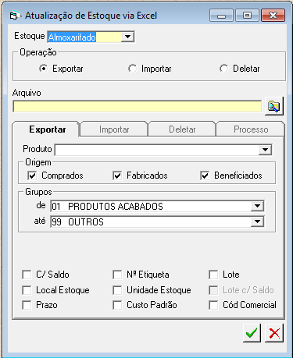The width and height of the screenshot is (293, 358).
Task: Toggle the Fabricados checkbox
Action: [117, 175]
